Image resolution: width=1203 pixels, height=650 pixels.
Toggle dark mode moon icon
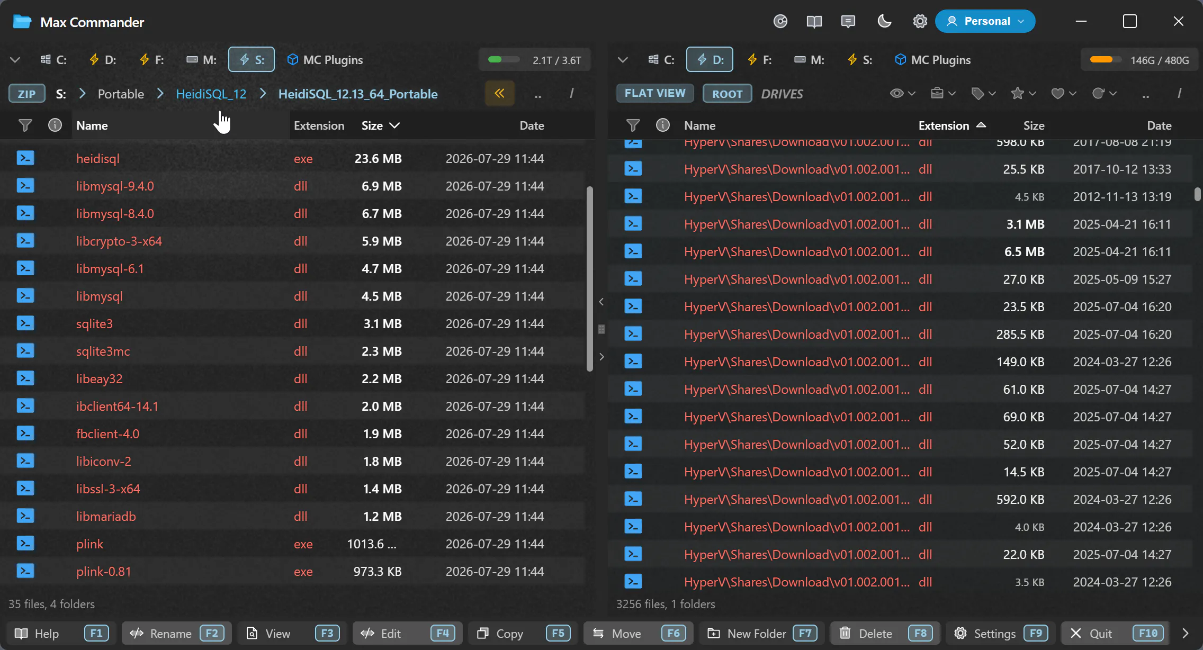tap(884, 21)
